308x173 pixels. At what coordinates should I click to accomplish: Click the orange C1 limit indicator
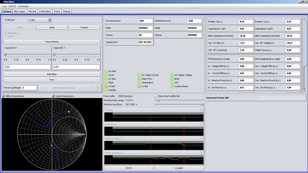[x=139, y=86]
